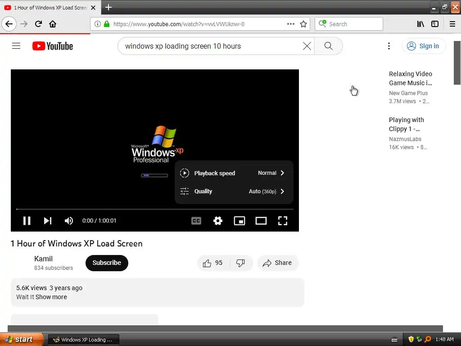Open page actions three-dot menu in address bar

[290, 24]
